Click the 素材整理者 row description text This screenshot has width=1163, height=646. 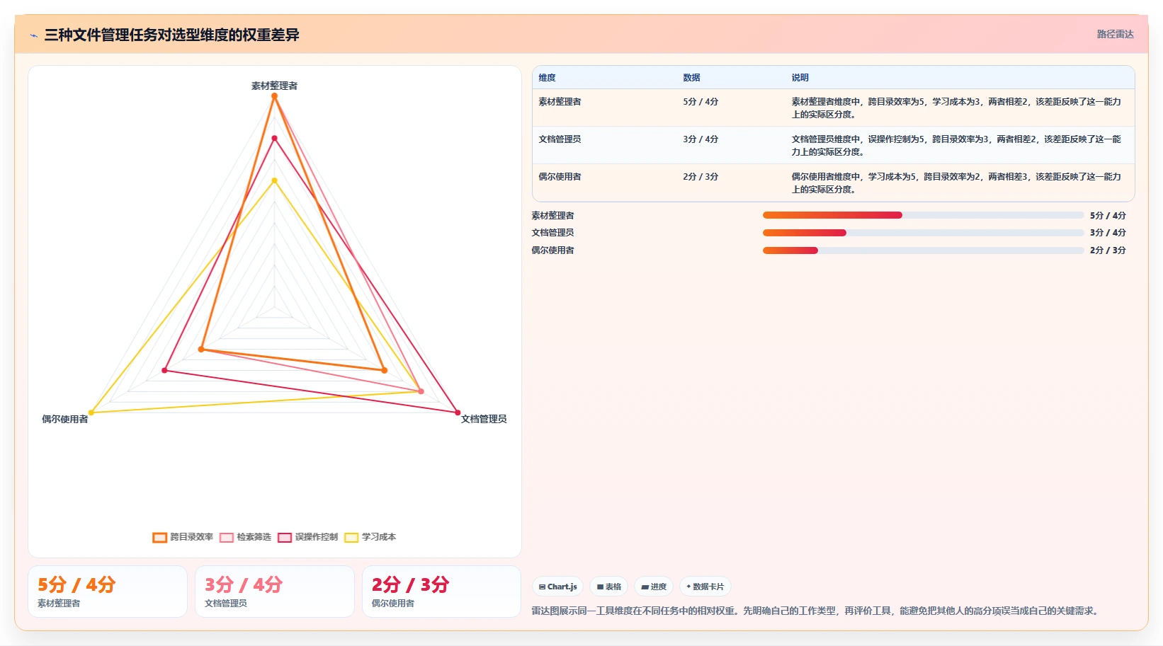click(956, 108)
